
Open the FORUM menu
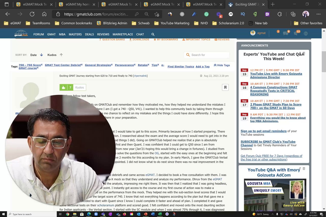point(38,34)
